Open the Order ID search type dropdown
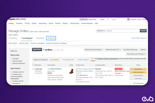 [x=100, y=31]
